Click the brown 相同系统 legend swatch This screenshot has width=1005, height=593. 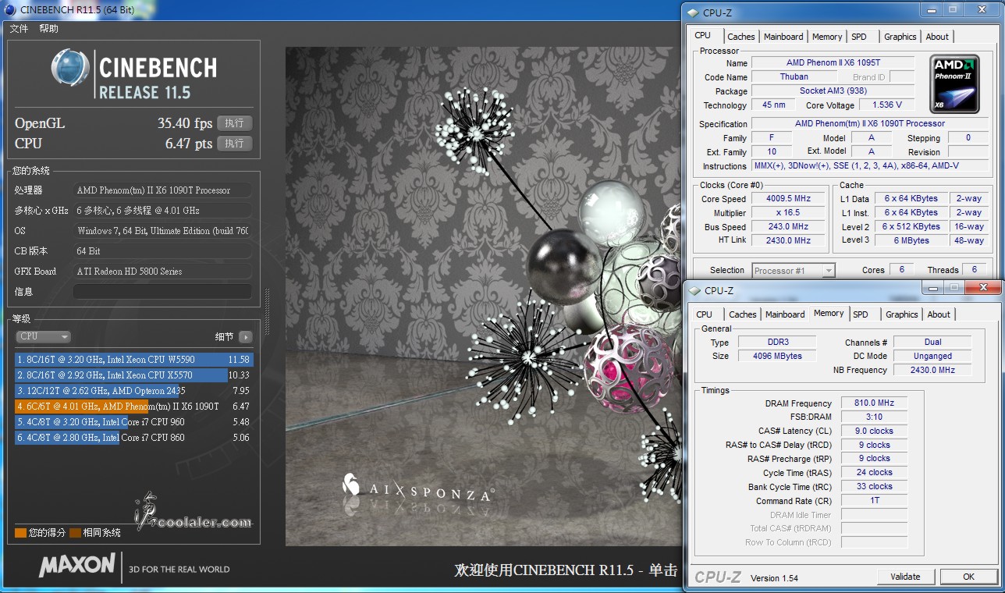tap(75, 533)
